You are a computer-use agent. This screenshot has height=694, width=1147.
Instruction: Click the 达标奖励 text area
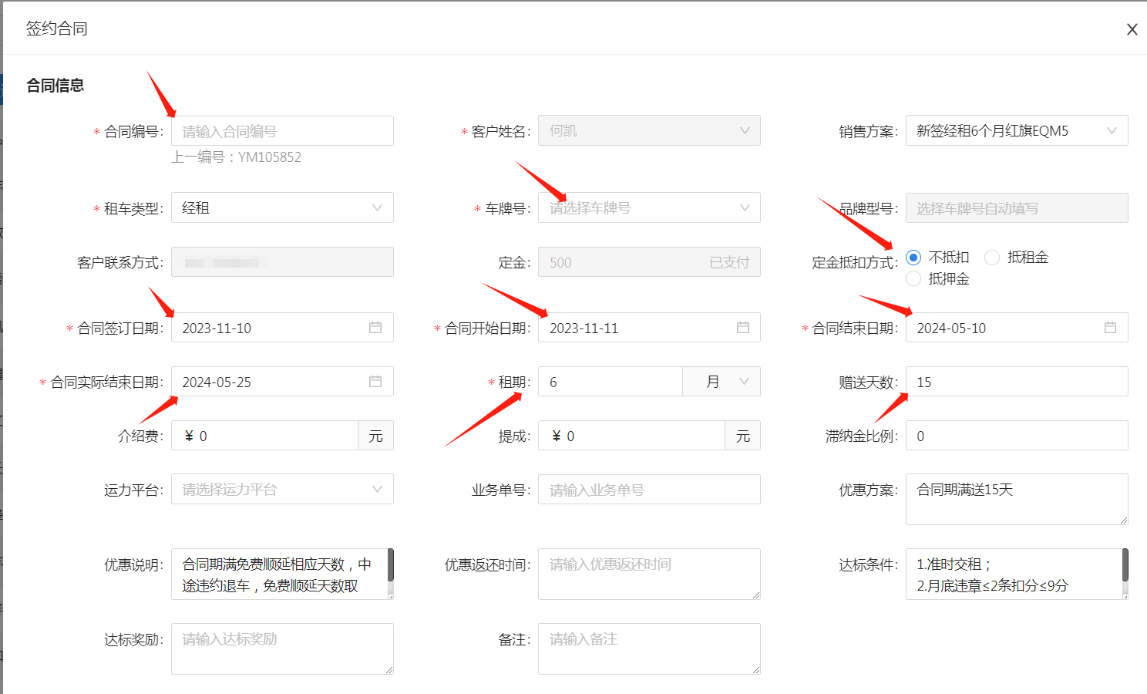282,649
